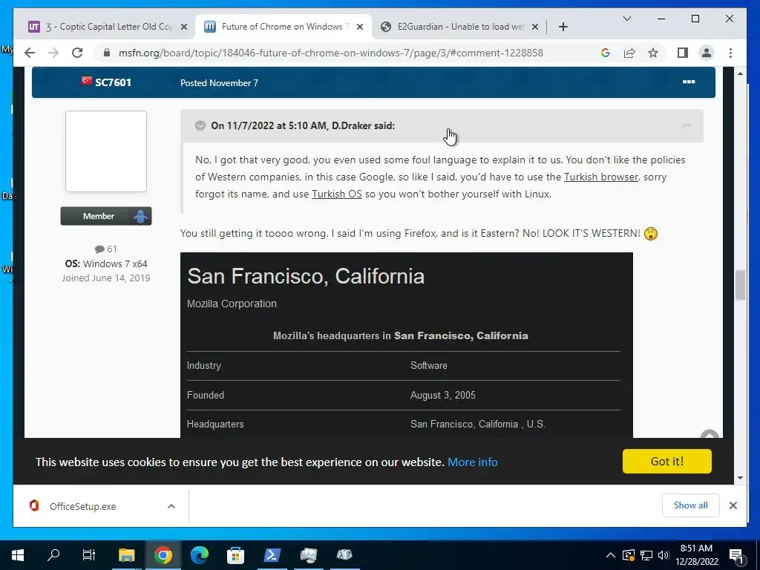Open Google icon in the address bar
Viewport: 760px width, 570px height.
[606, 53]
